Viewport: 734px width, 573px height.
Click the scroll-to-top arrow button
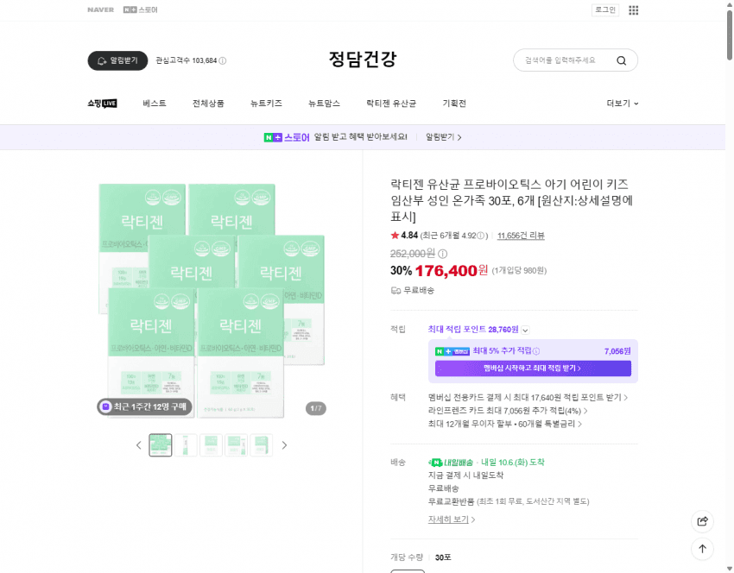coord(702,549)
